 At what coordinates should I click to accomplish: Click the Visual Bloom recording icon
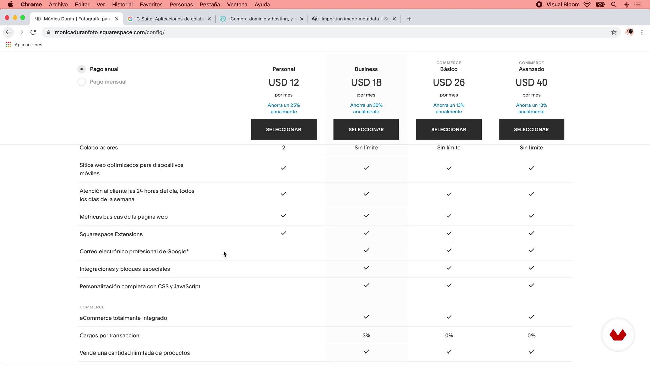[x=539, y=4]
